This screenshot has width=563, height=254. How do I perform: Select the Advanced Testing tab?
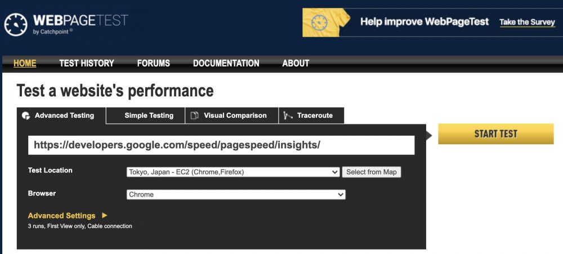[61, 115]
